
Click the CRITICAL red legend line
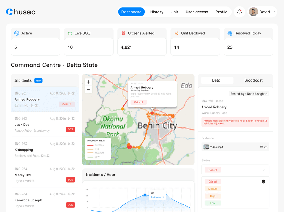(91, 145)
